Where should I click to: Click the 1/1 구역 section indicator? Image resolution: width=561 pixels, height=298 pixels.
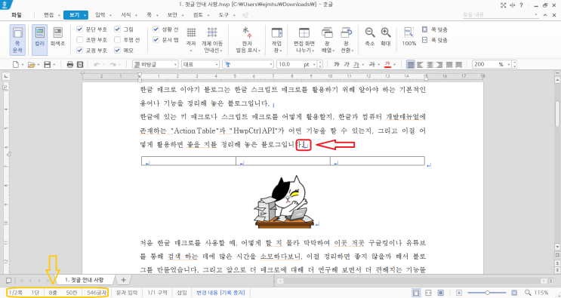[x=157, y=293]
